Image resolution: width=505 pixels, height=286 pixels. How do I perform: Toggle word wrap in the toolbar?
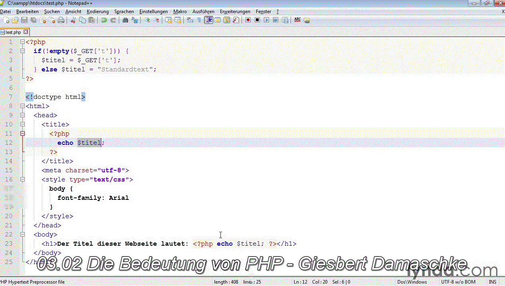pyautogui.click(x=190, y=20)
